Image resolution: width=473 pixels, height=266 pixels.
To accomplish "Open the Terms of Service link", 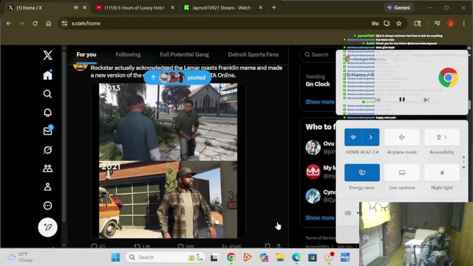I will tap(321, 238).
